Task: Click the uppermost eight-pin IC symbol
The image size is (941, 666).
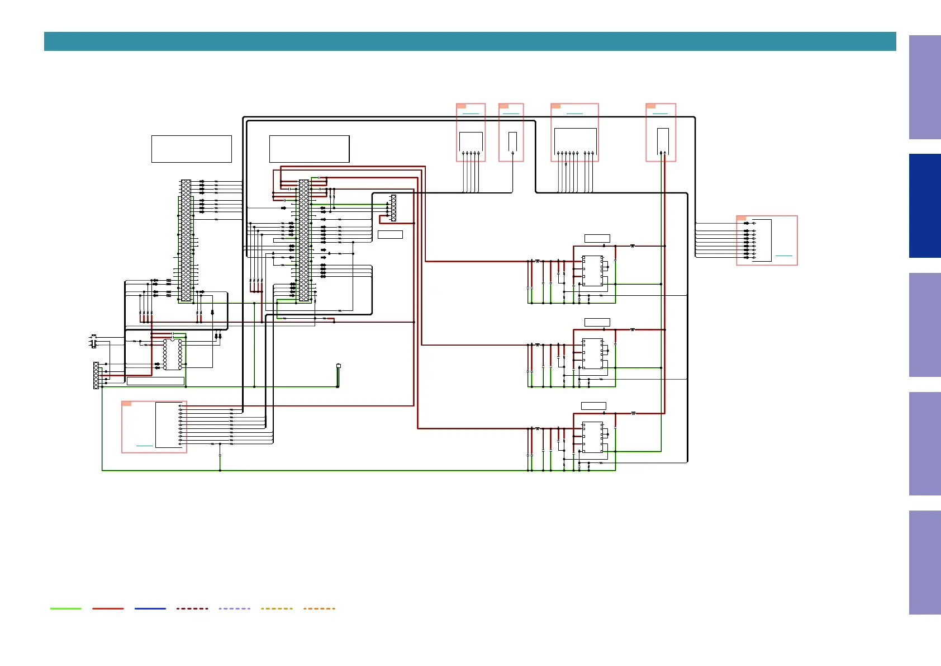Action: 592,271
